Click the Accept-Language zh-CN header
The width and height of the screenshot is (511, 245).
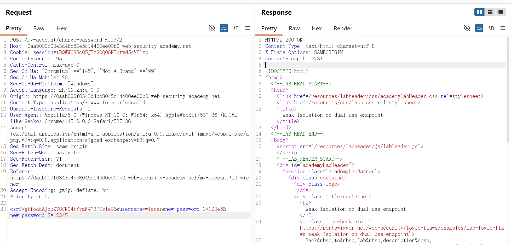click(55, 90)
